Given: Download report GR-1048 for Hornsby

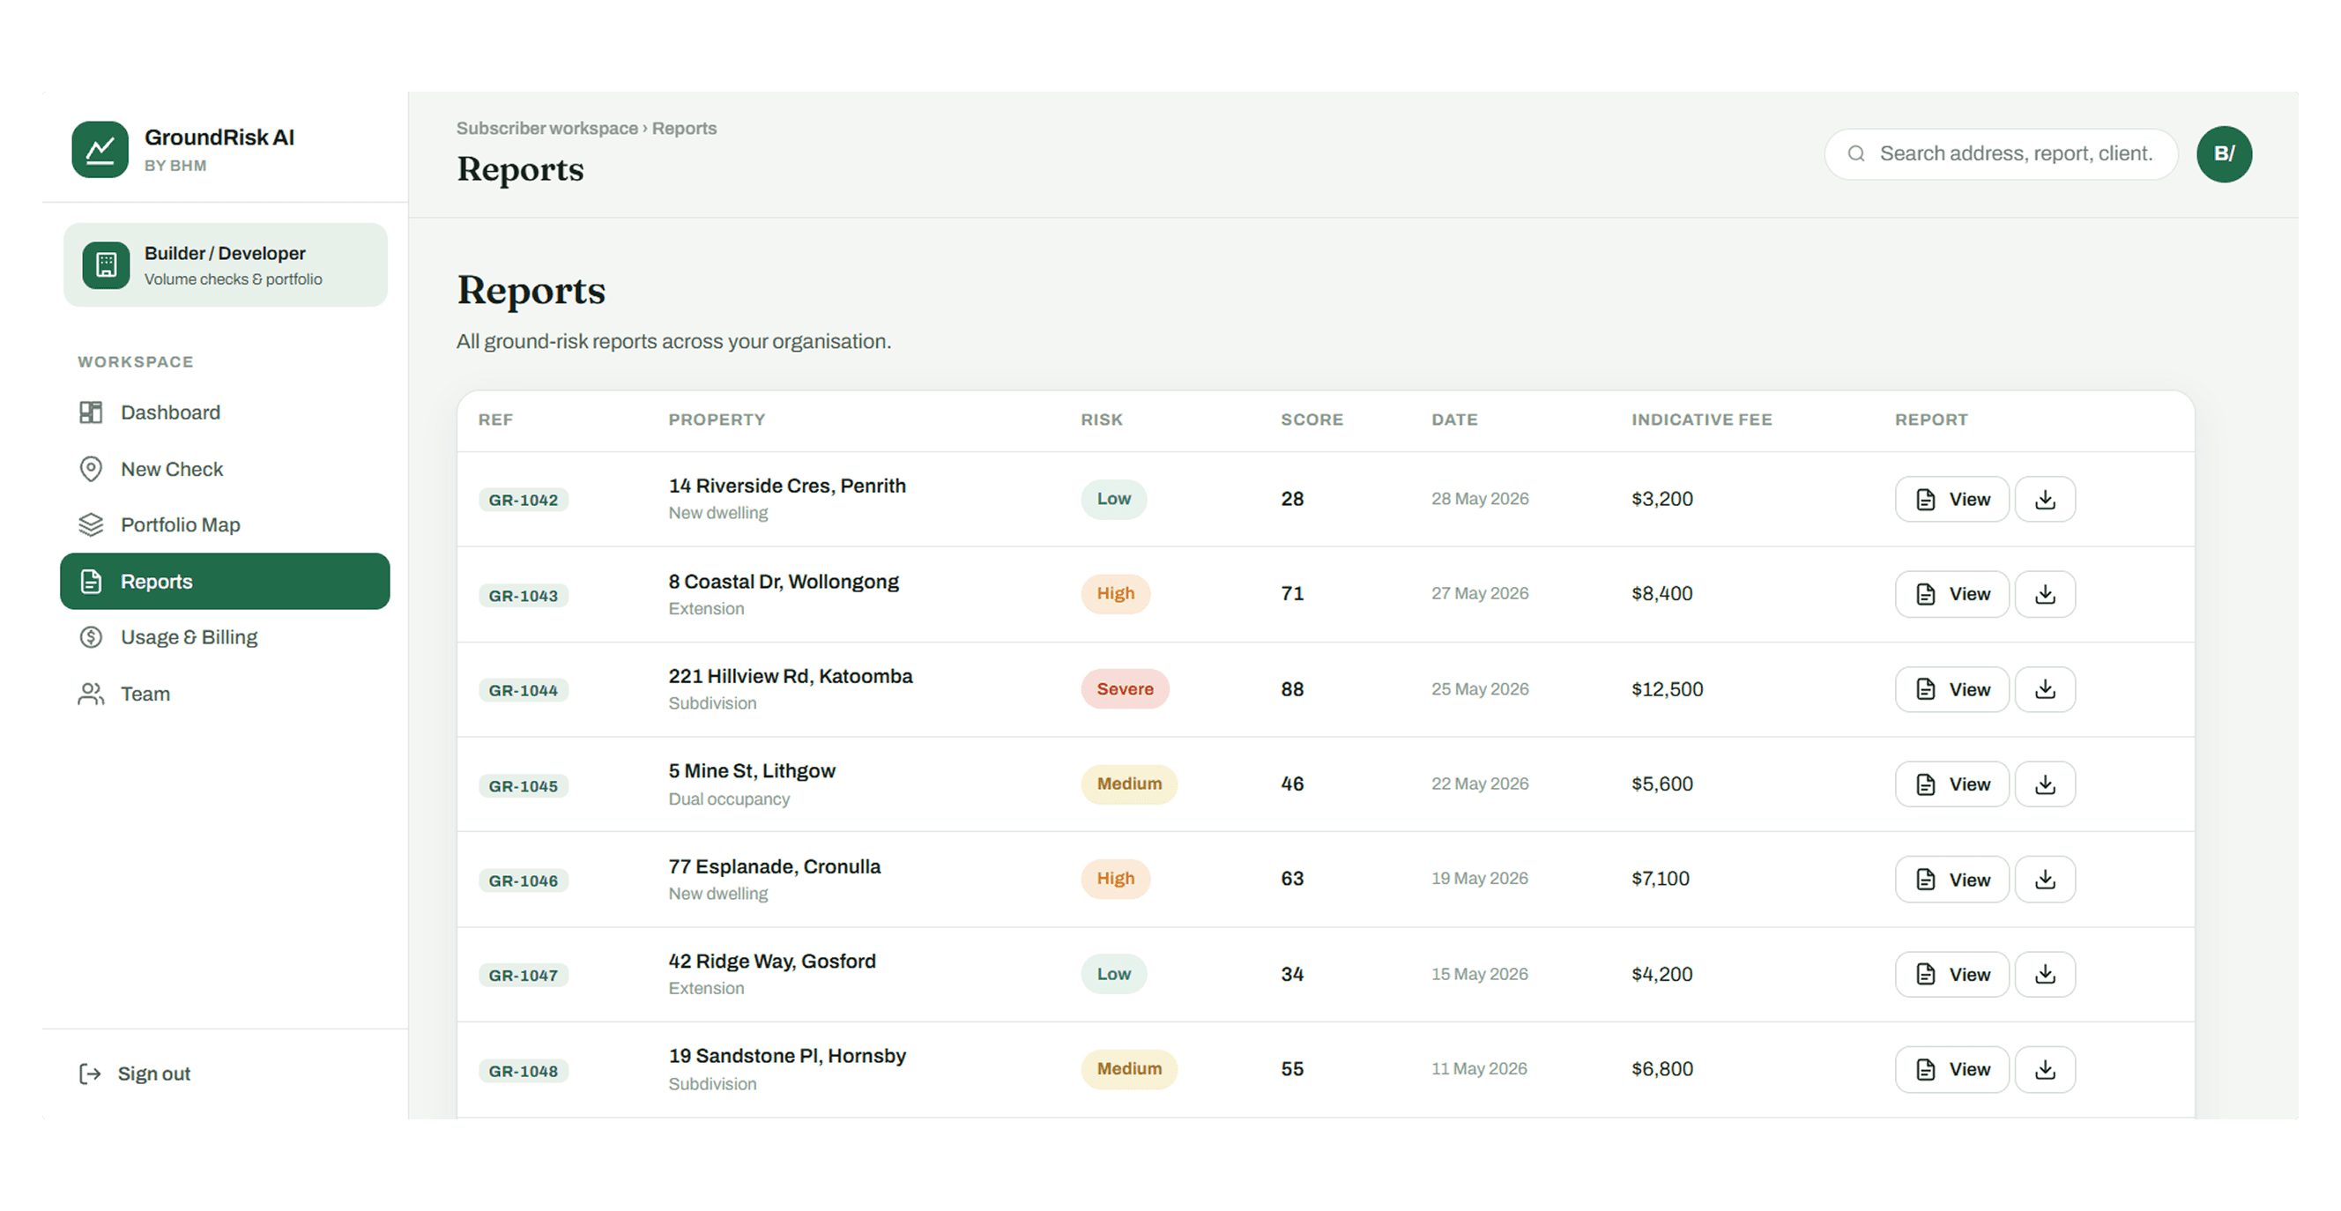Looking at the screenshot, I should point(2045,1069).
